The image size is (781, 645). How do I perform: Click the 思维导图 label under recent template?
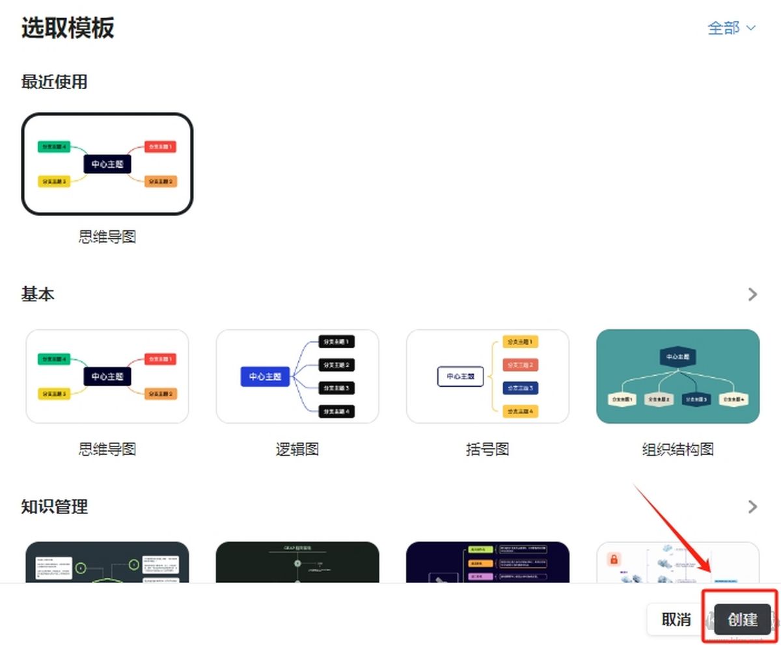pos(107,237)
